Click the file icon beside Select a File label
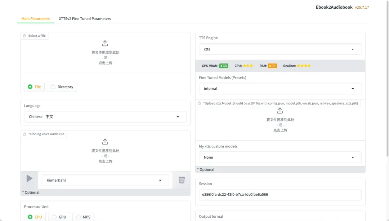Viewport: 389px width, 221px height. tap(24, 36)
